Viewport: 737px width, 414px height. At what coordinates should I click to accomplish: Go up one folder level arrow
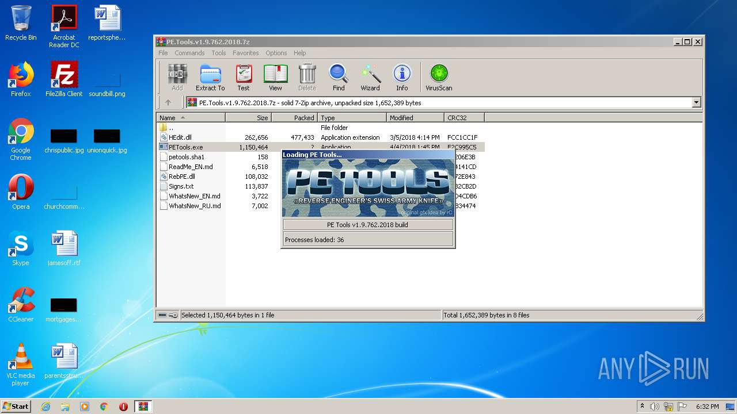click(168, 103)
